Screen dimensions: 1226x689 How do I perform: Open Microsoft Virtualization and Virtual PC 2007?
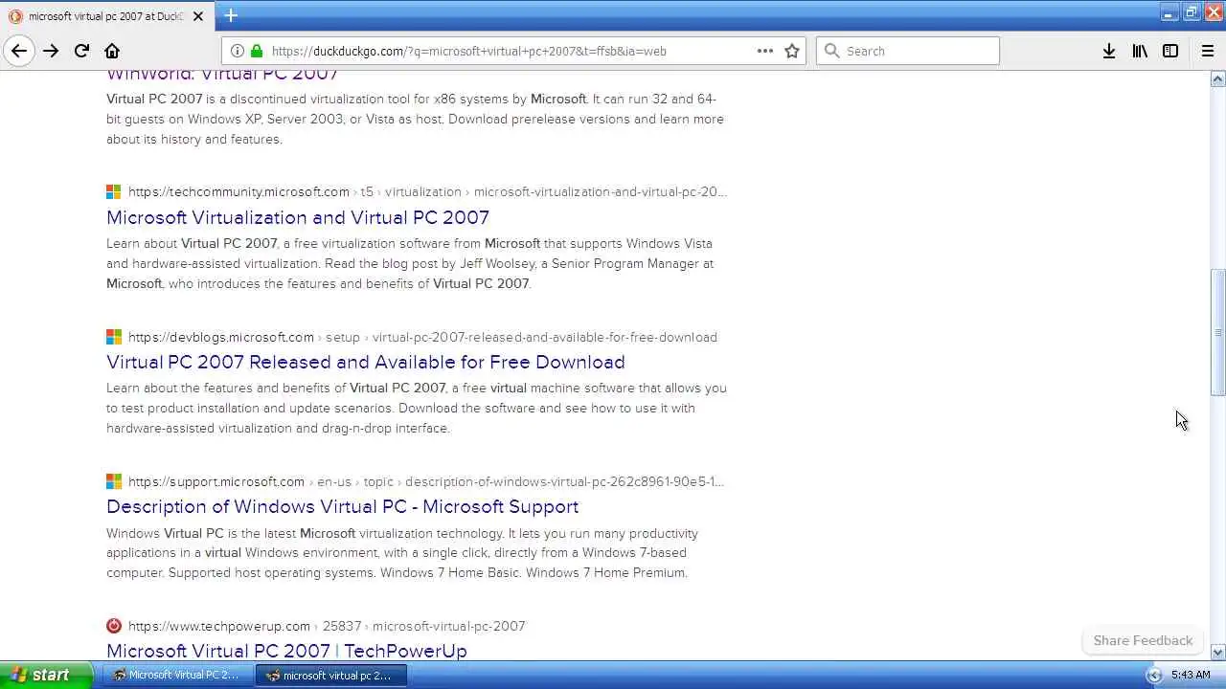298,217
